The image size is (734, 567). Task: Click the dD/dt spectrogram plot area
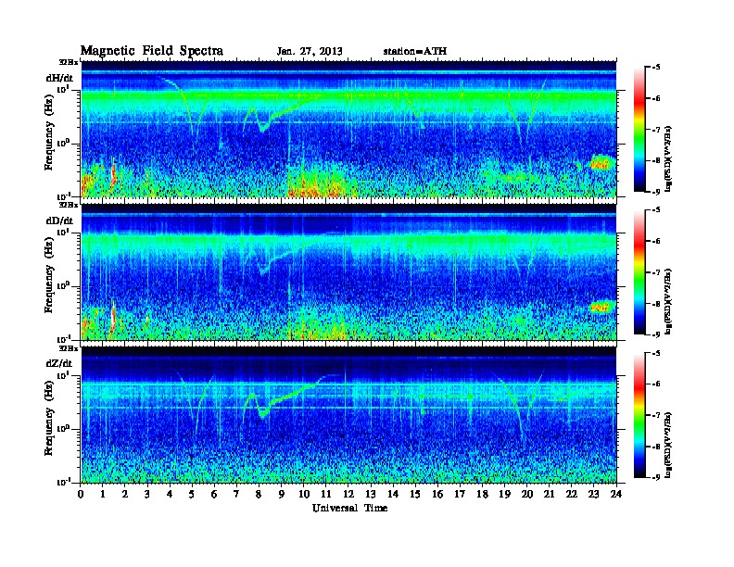(348, 272)
